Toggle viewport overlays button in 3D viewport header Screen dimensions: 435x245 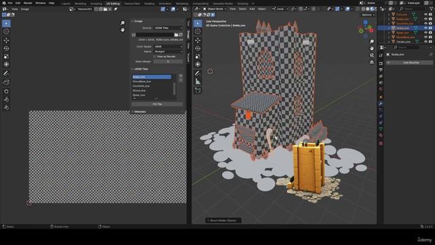[x=347, y=9]
